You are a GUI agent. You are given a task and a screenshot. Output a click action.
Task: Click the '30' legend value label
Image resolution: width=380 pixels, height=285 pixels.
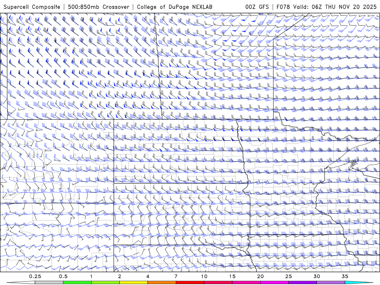pos(316,276)
